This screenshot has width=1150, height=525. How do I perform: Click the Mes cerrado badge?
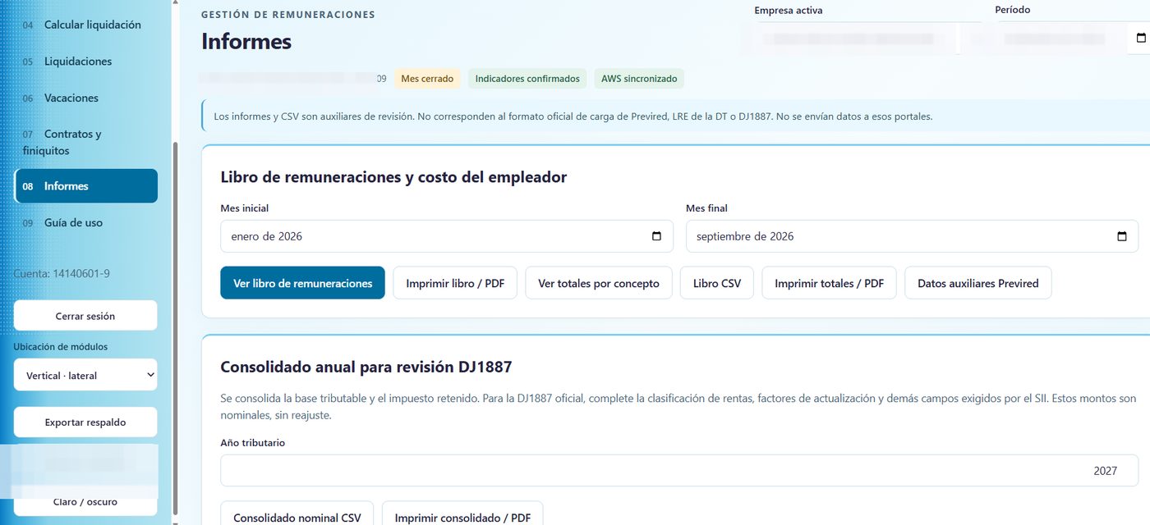click(x=427, y=79)
